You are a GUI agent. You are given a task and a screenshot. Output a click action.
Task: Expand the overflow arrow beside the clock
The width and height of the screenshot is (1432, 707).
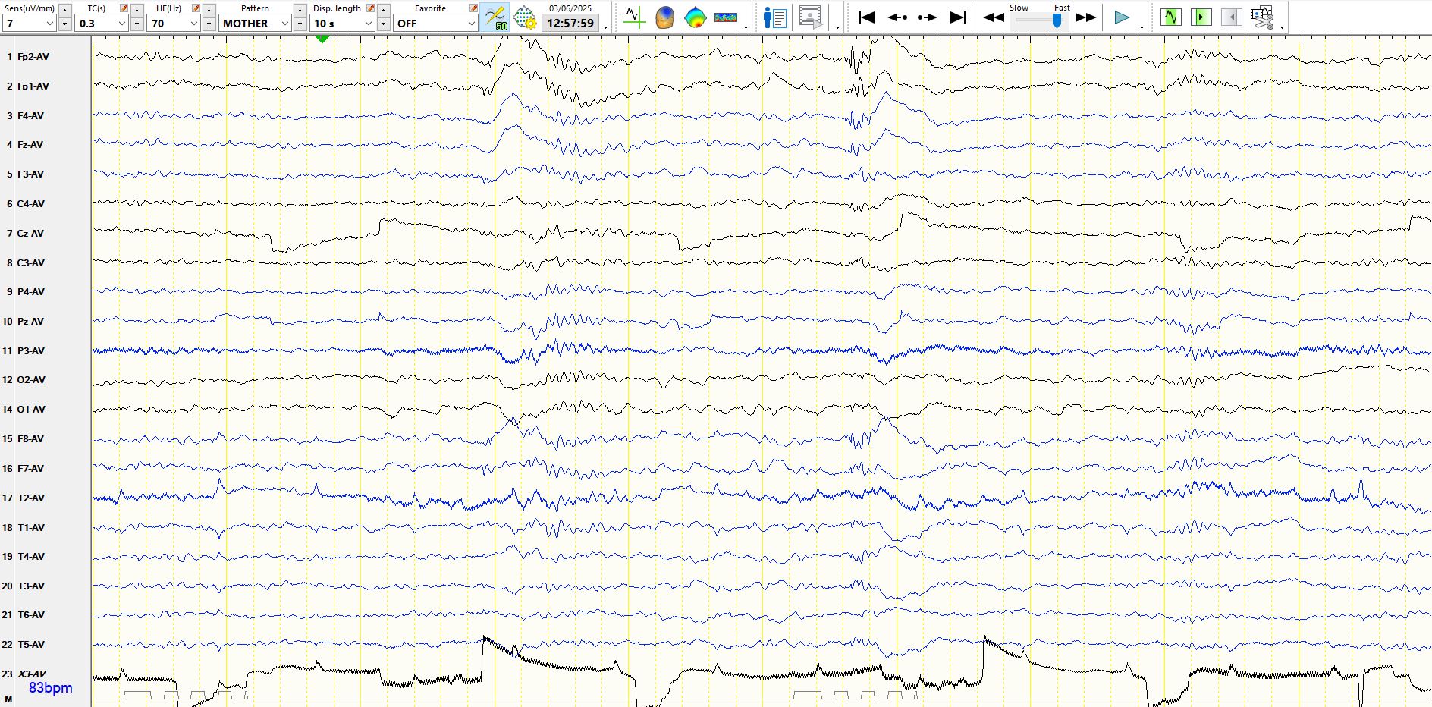click(605, 27)
